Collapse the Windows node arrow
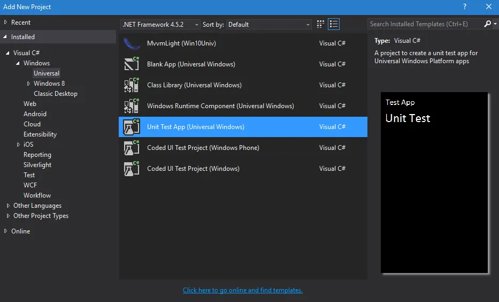The width and height of the screenshot is (499, 302). pos(18,63)
